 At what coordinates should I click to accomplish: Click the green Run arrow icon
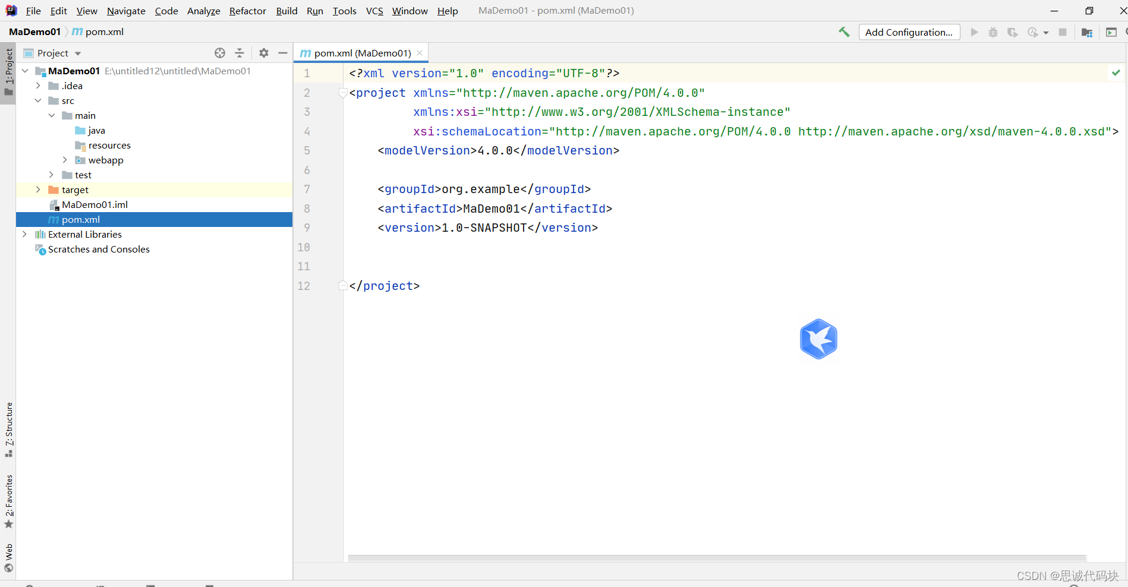click(974, 32)
